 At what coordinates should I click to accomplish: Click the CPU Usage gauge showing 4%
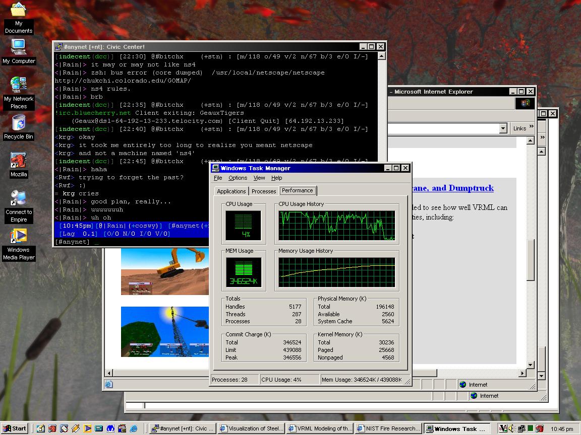(244, 226)
